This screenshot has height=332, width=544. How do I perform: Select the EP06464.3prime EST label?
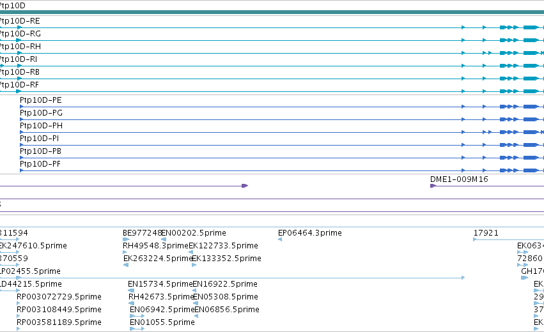coord(310,233)
